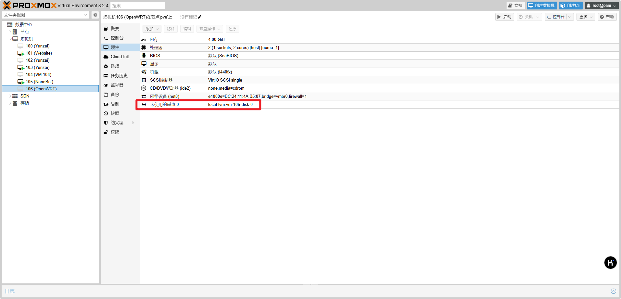Click the gear icon beside the view selector
The image size is (621, 299).
(x=95, y=15)
